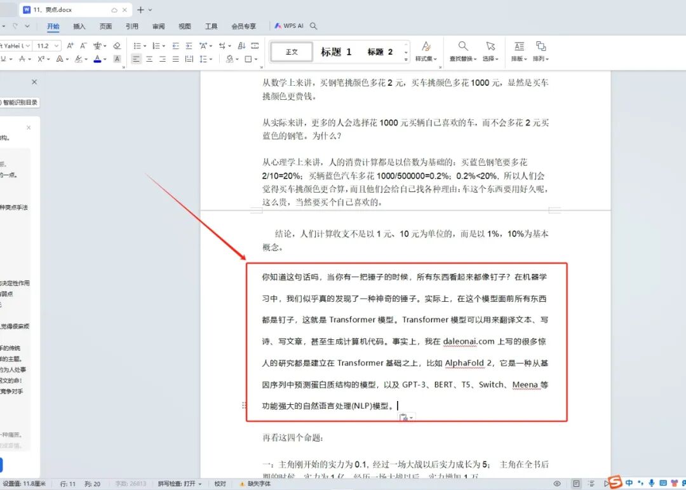Open the 会员专享 ribbon tab

[244, 26]
